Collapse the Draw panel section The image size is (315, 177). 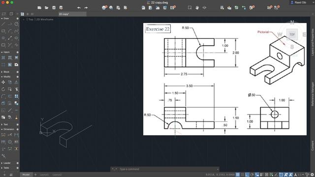pos(2,19)
